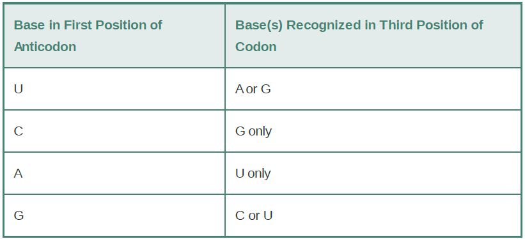525x239 pixels.
Task: Click the word 'First' in left header
Action: click(77, 25)
